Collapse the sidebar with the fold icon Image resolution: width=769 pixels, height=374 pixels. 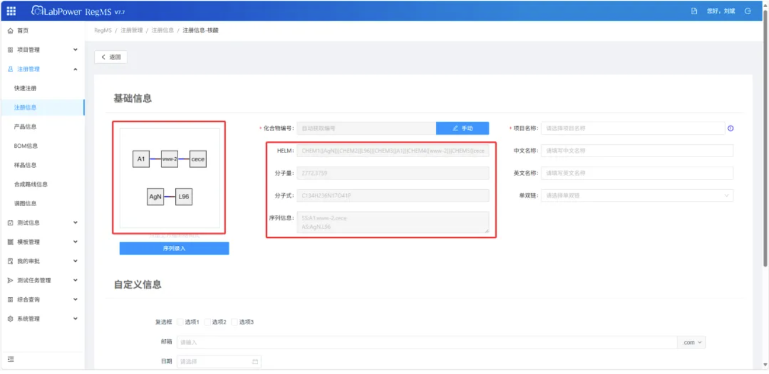coord(11,359)
